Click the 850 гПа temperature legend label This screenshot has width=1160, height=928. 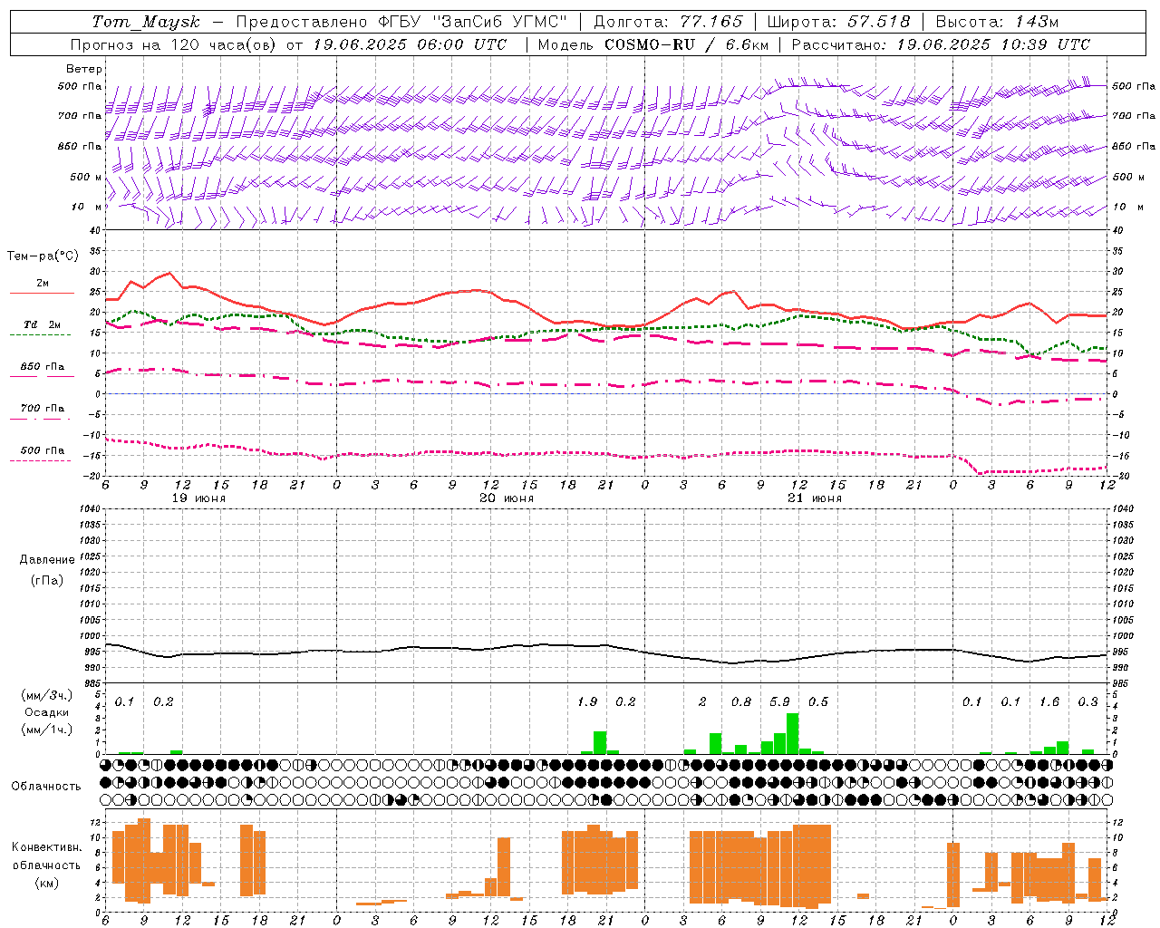[42, 367]
